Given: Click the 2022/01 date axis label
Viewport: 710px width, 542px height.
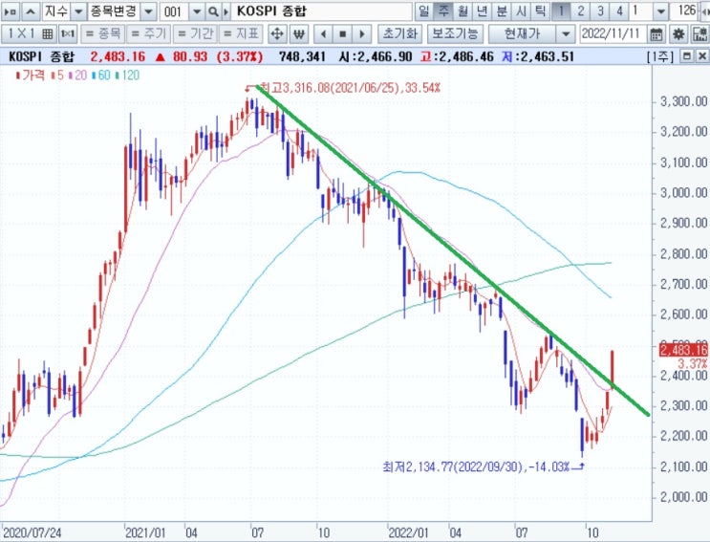Looking at the screenshot, I should click(408, 533).
